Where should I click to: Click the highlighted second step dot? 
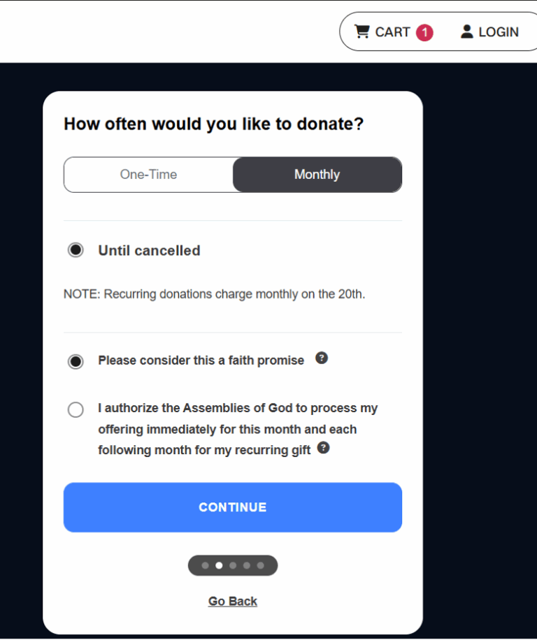pyautogui.click(x=219, y=565)
